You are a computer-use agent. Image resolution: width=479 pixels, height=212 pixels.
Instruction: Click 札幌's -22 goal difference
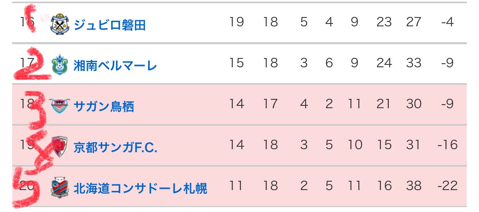coord(448,186)
